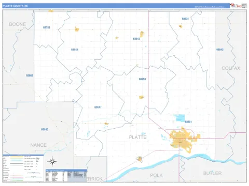Click the orange town below 68631
This screenshot has height=186, width=249.
point(181,26)
